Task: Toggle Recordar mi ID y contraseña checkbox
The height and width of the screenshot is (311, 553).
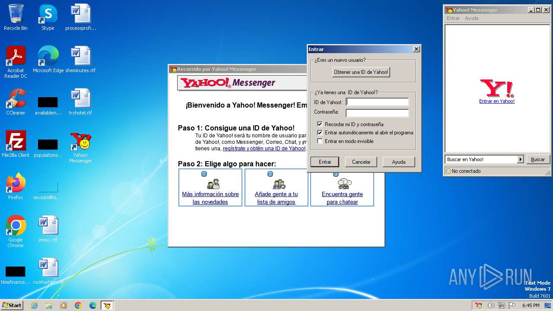Action: (x=320, y=124)
